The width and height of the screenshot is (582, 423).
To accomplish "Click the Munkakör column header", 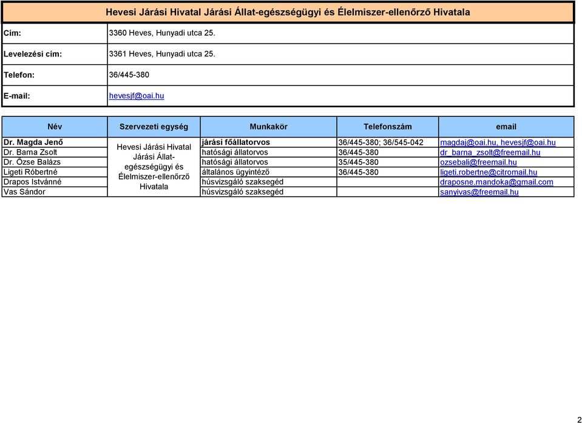I will coord(268,127).
